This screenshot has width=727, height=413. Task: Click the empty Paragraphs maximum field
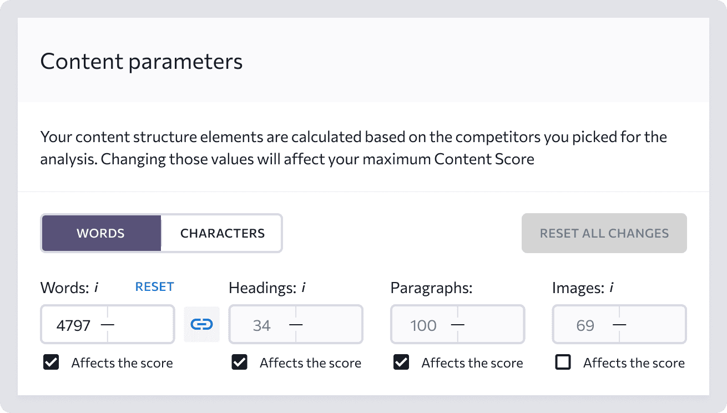tap(491, 325)
